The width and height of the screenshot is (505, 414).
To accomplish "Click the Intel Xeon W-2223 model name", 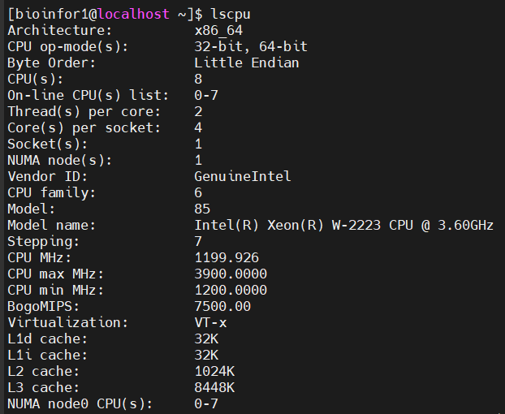I will (343, 225).
